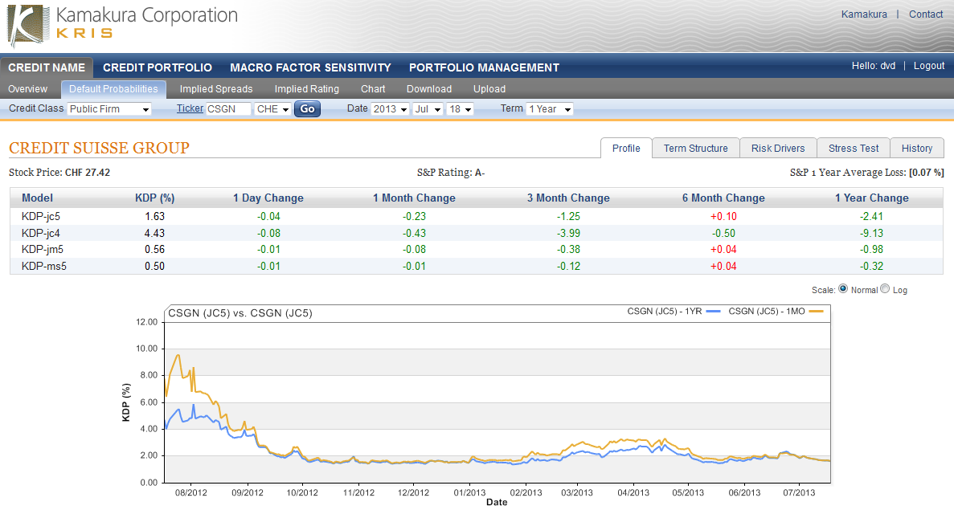
Task: Click 3 month change -3.99 value
Action: [x=568, y=233]
